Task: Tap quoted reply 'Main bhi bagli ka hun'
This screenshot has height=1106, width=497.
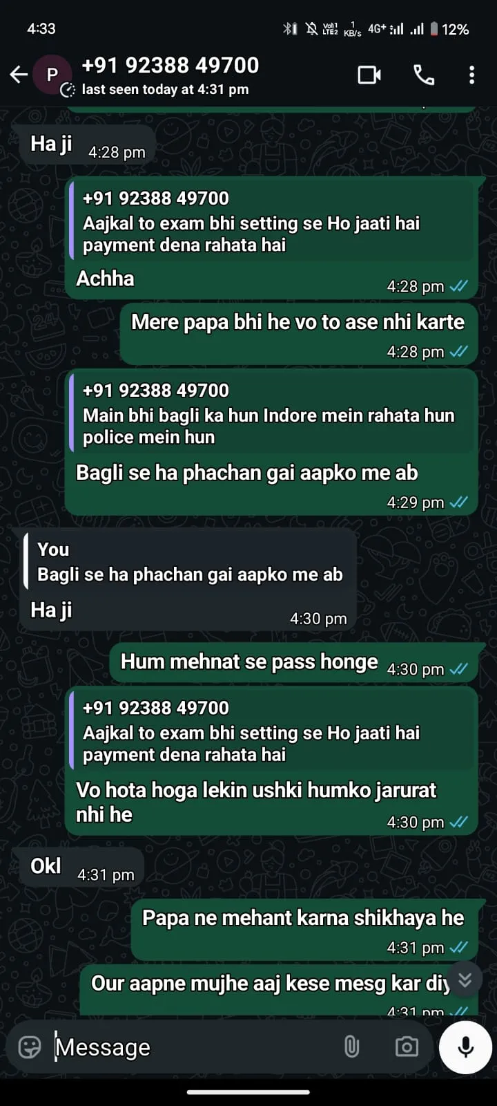Action: pos(272,413)
